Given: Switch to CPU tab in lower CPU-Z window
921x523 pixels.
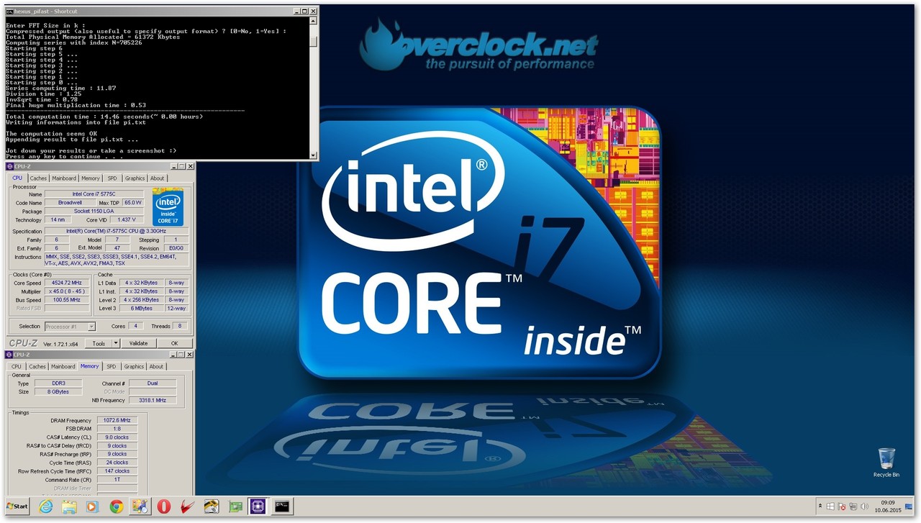Looking at the screenshot, I should 17,367.
